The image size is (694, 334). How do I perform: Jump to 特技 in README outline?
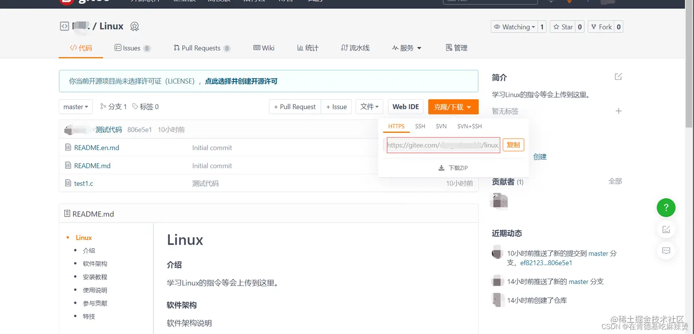pos(89,317)
